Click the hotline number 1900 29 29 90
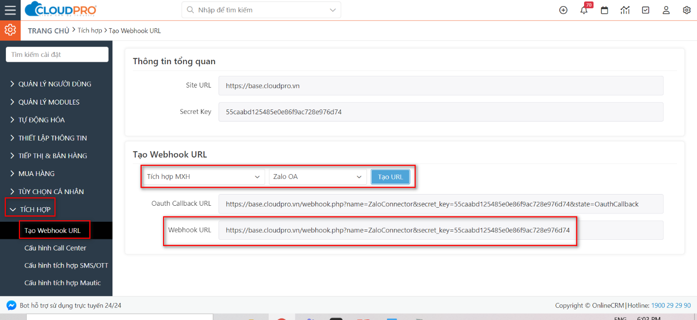This screenshot has width=697, height=320. 671,305
